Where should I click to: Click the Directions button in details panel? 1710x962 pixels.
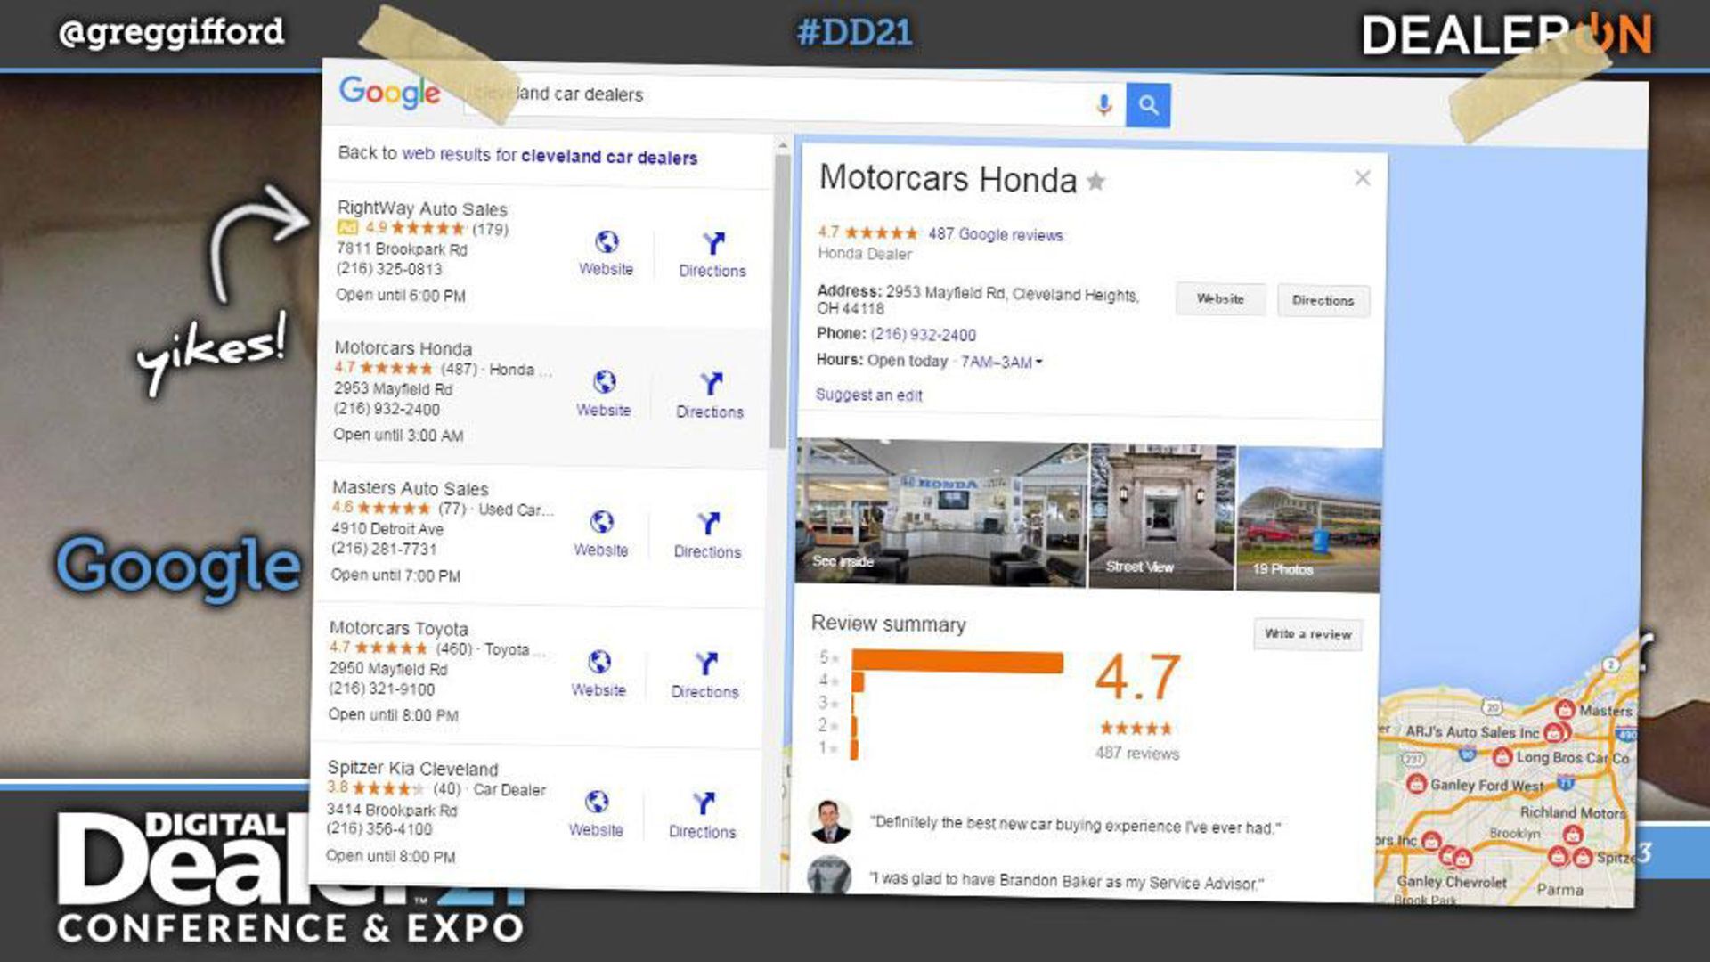coord(1323,301)
